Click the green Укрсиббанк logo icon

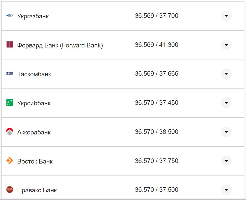[9, 103]
